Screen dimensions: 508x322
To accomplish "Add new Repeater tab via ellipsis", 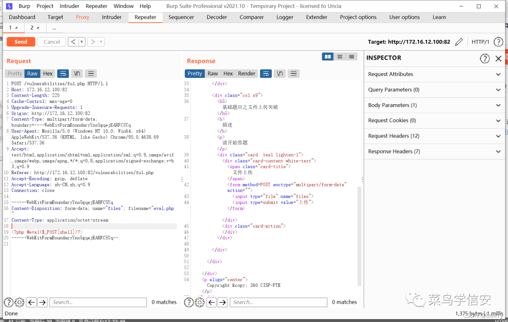I will [x=54, y=28].
